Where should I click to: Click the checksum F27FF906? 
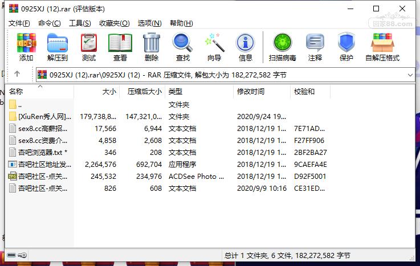click(x=309, y=141)
